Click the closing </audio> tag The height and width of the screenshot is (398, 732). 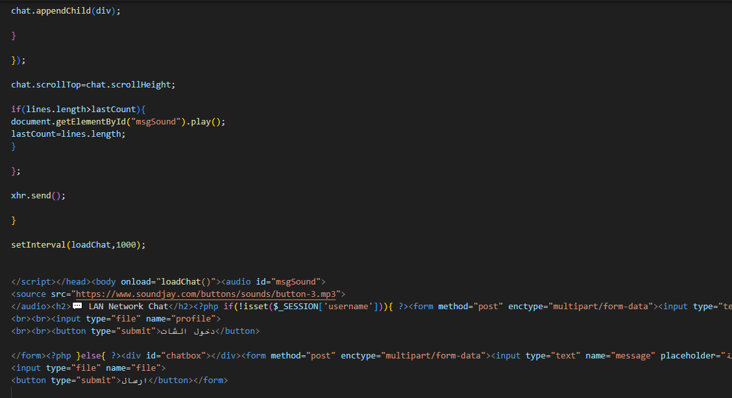pyautogui.click(x=31, y=306)
